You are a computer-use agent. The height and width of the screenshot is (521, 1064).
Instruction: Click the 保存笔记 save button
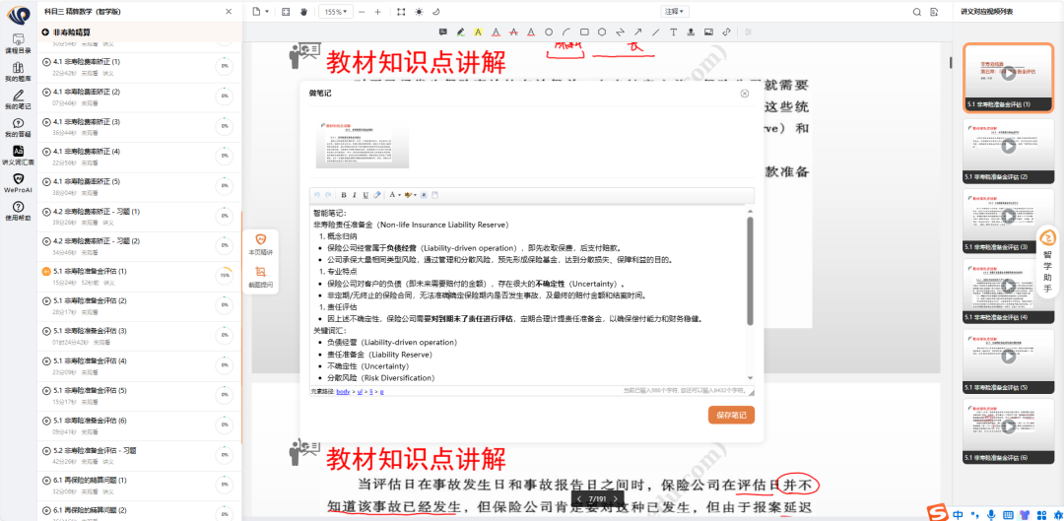[x=731, y=415]
